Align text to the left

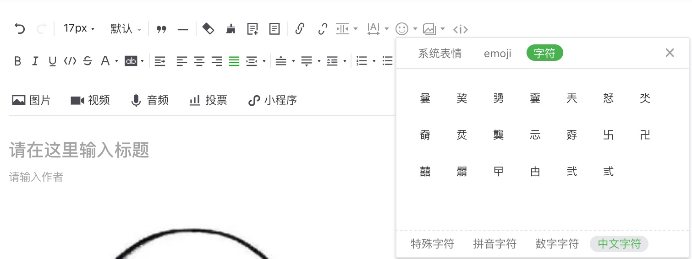(182, 61)
